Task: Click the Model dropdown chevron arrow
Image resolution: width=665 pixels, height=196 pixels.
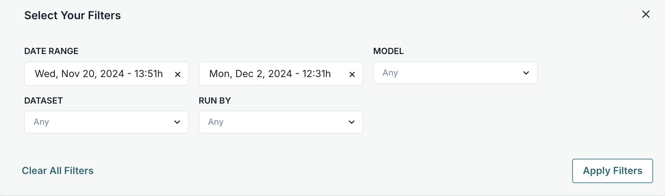Action: [526, 73]
